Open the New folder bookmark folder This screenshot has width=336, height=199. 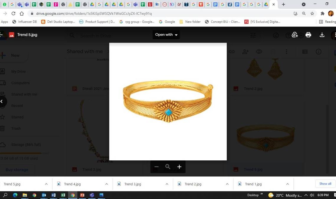coord(190,22)
